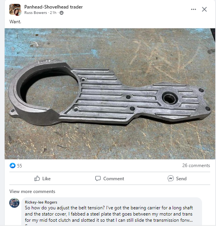Open the three-dot post options menu
216x226 pixels.
pos(193,9)
